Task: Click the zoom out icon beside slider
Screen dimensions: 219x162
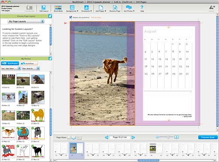Action: [x=157, y=137]
